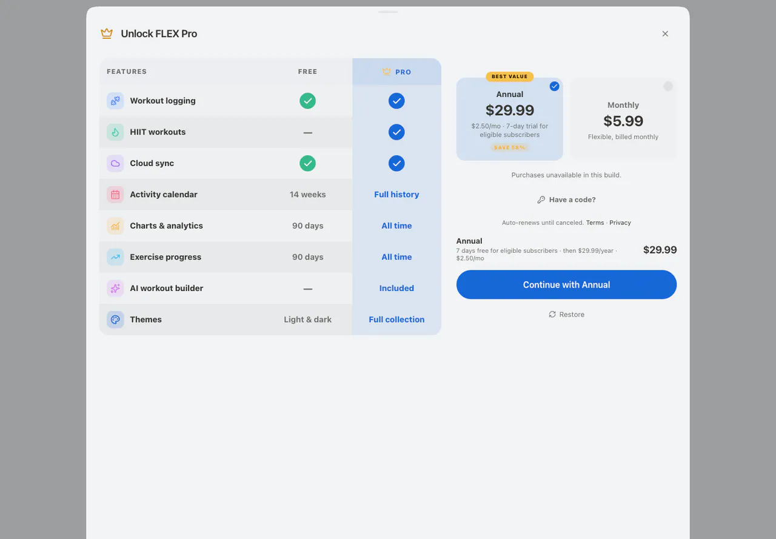Click the blue Pro checkmark for HIIT workouts

[x=396, y=132]
